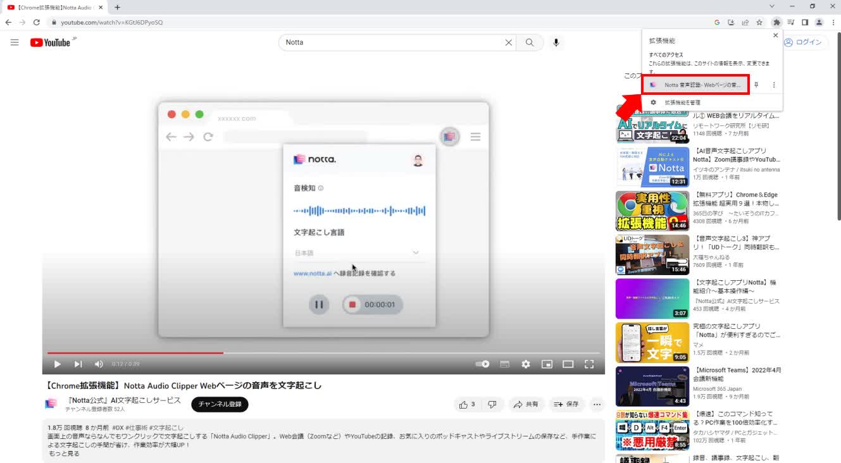
Task: Click the #文字起こし hashtag
Action: tap(166, 428)
